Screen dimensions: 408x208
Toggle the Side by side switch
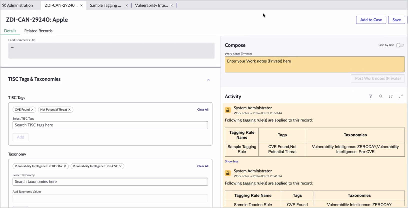(400, 45)
